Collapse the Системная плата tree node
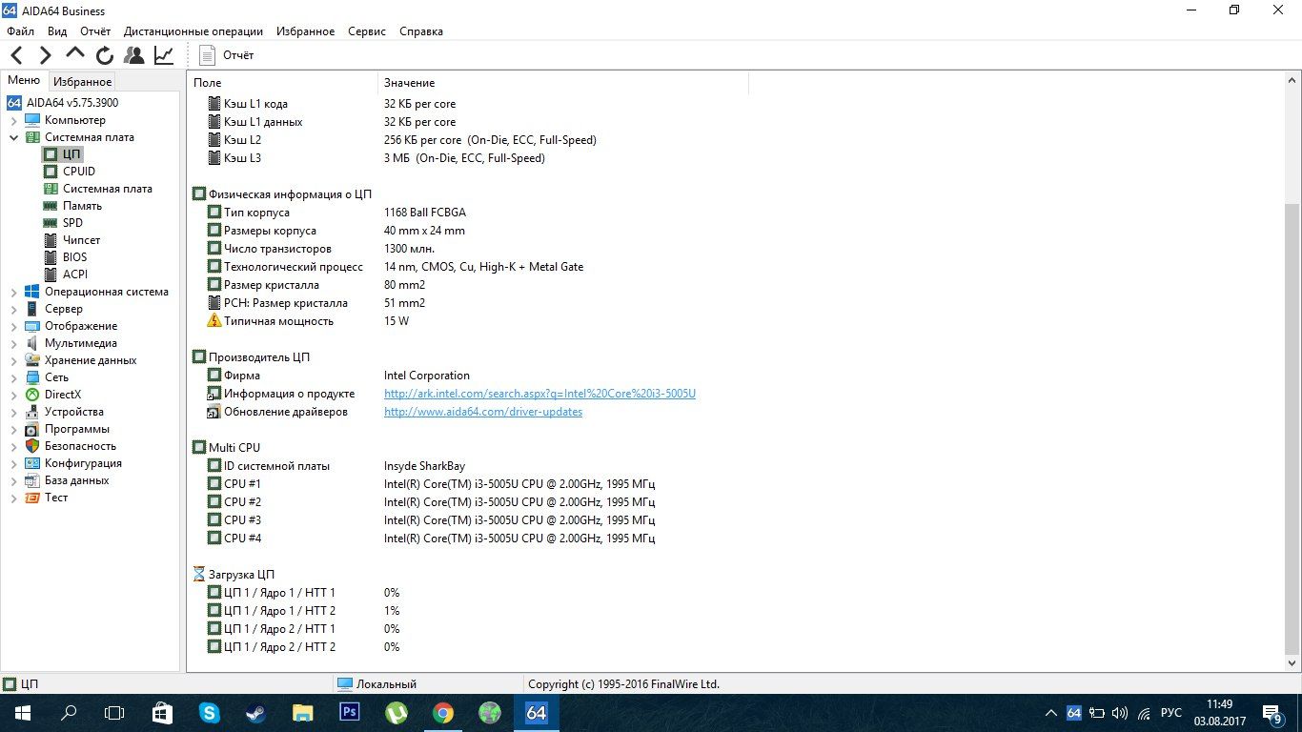The image size is (1302, 732). [x=13, y=137]
